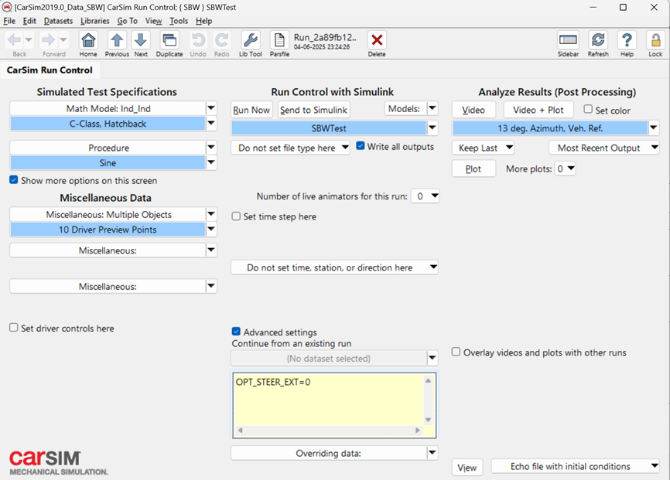Select the CarSim Run Control tab
Screen dimensions: 670x480
50,70
